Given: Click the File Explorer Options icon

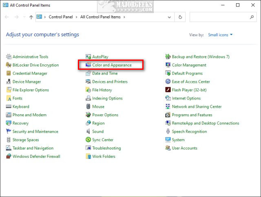Looking at the screenshot, I should point(9,90).
